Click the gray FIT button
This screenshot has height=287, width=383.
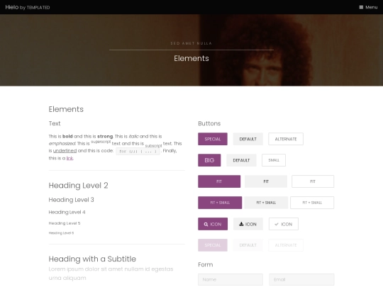tap(266, 181)
